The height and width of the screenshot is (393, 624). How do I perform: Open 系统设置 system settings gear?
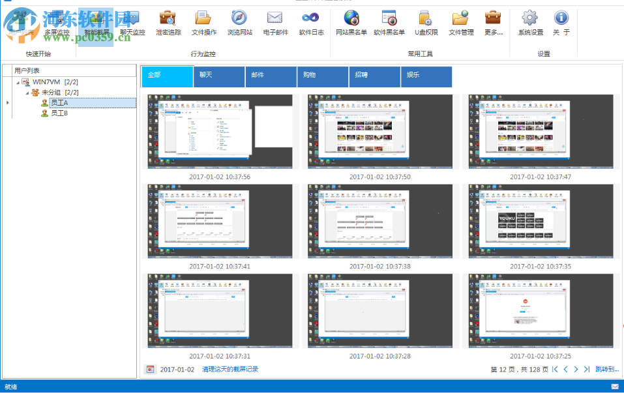point(531,24)
